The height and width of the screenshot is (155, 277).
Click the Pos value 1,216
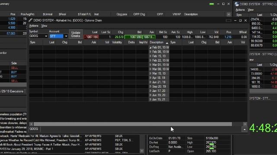coord(228,37)
